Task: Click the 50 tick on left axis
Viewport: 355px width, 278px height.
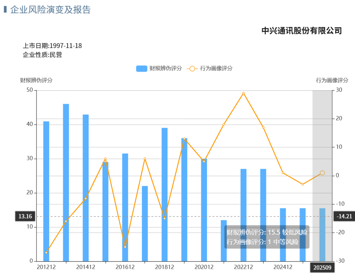Action: click(30, 90)
